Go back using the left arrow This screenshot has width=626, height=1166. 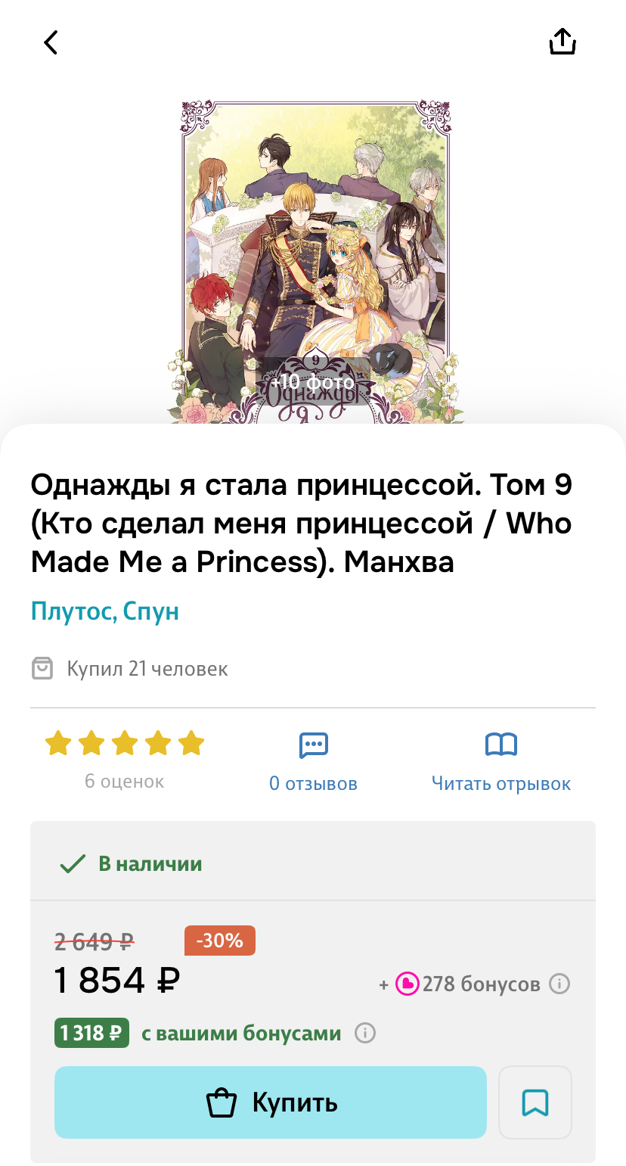[51, 42]
